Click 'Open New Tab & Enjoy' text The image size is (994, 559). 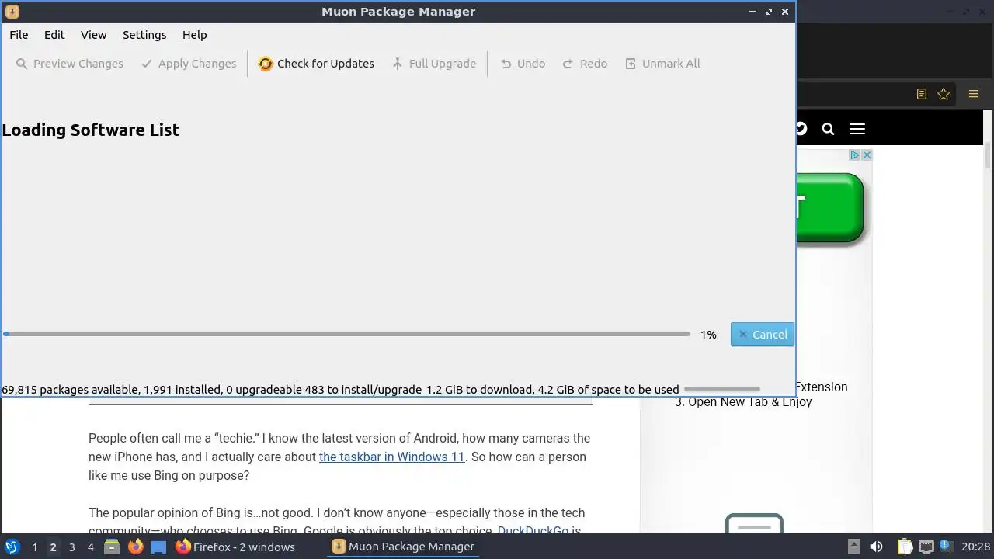pos(749,401)
